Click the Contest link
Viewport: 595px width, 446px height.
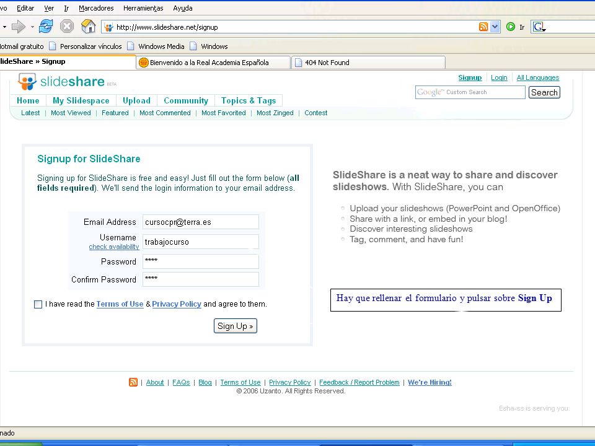pyautogui.click(x=315, y=113)
